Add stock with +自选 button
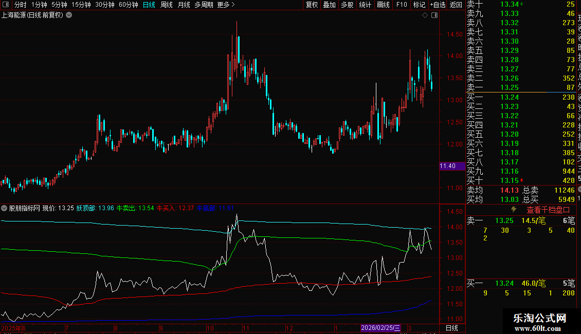This screenshot has width=581, height=334. pos(438,5)
